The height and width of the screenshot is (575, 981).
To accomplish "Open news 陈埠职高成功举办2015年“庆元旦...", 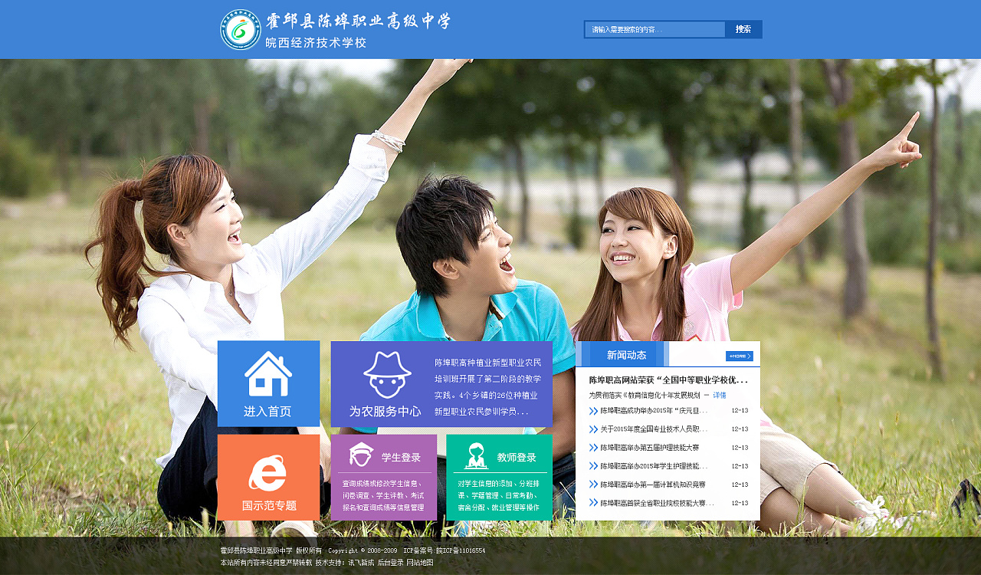I will [x=654, y=411].
